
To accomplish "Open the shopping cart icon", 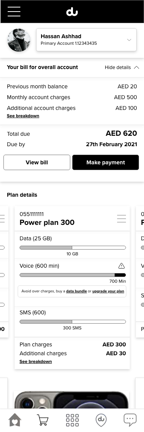I will click(43, 420).
